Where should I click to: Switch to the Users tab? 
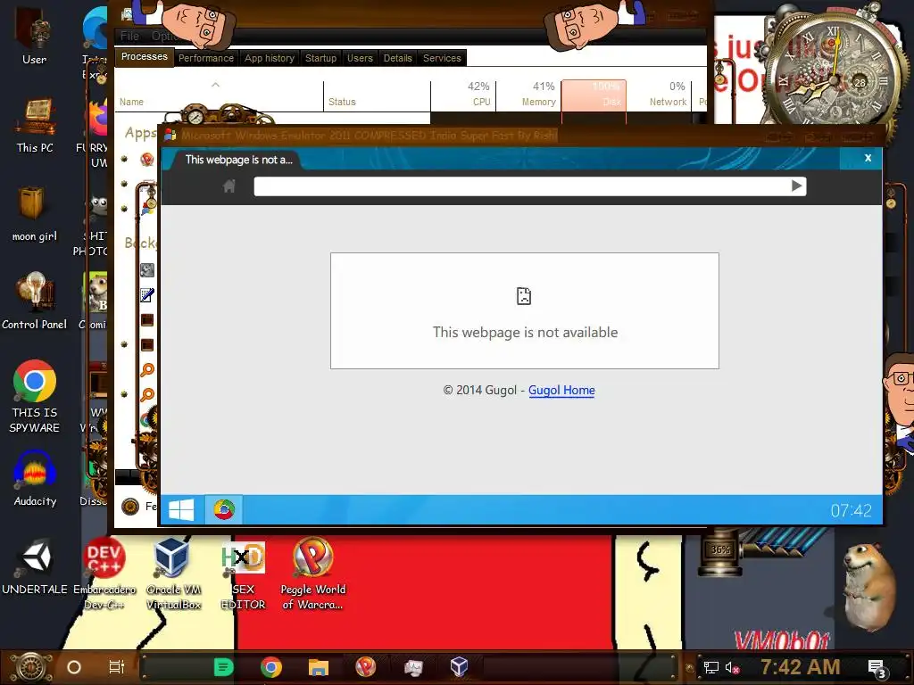tap(360, 58)
